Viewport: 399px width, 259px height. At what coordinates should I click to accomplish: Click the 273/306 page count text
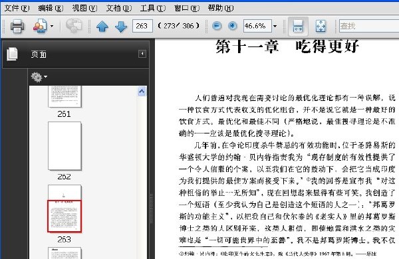pyautogui.click(x=179, y=26)
